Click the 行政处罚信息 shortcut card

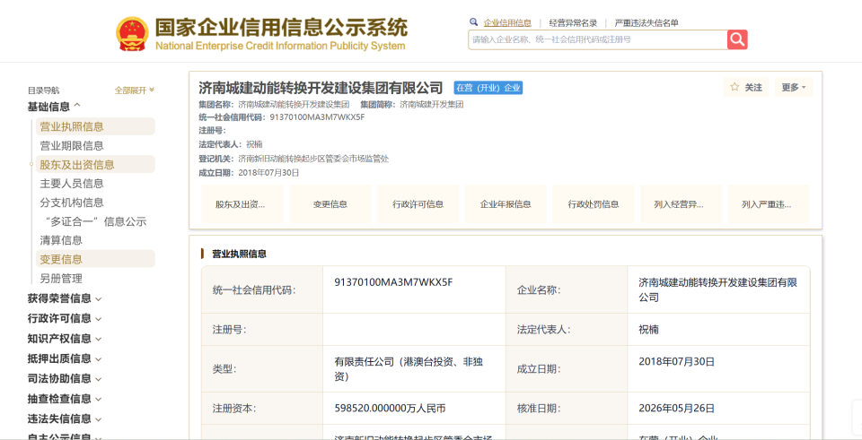[594, 204]
